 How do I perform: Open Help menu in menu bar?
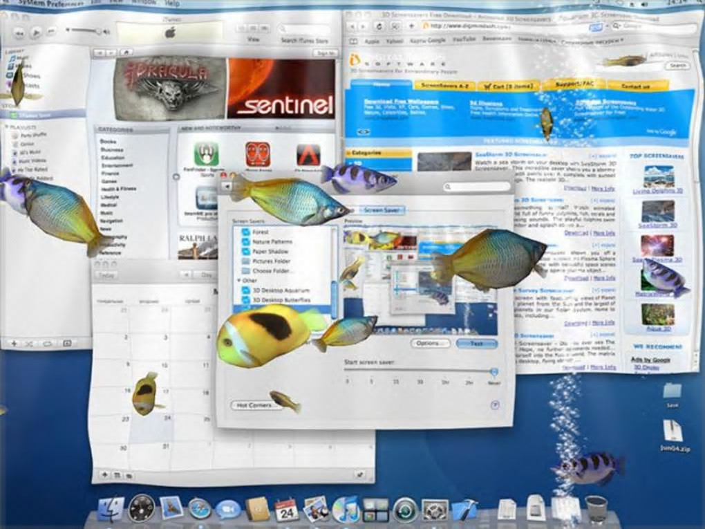(x=171, y=3)
